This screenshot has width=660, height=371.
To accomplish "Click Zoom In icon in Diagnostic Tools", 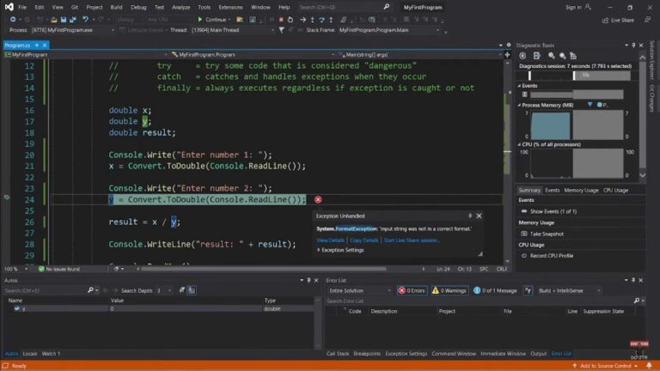I will [552, 56].
